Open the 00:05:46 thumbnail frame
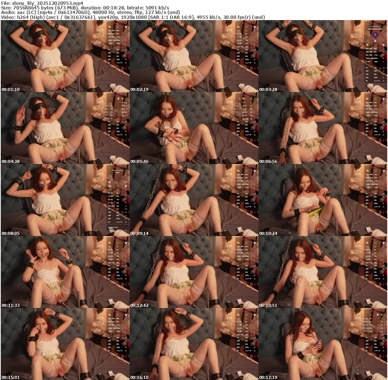The width and height of the screenshot is (388, 380). [x=194, y=128]
